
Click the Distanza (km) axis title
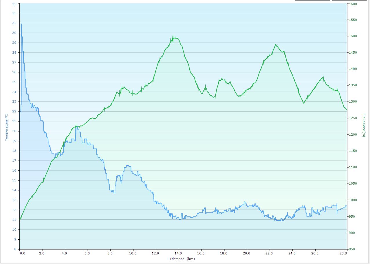click(182, 258)
